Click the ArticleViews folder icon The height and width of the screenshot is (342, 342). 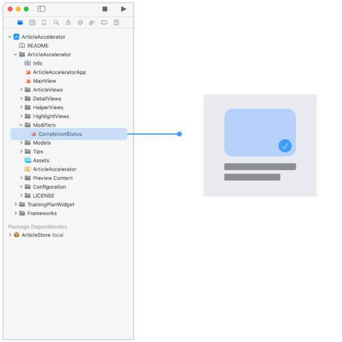pyautogui.click(x=28, y=90)
